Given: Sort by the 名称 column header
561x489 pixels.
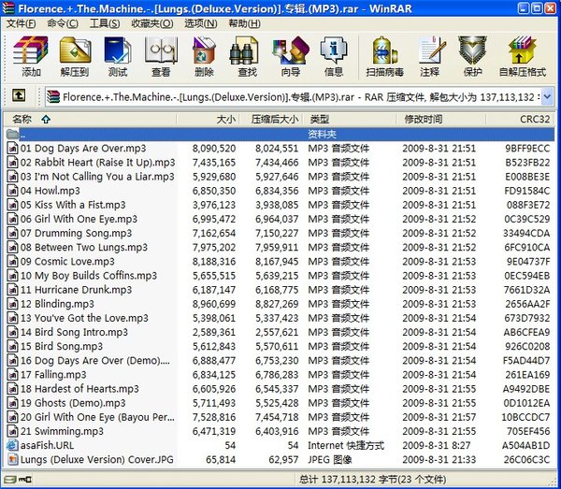Looking at the screenshot, I should (x=90, y=119).
